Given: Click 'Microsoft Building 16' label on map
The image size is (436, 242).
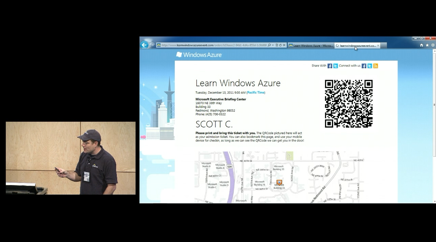Looking at the screenshot, I should 260,183.
